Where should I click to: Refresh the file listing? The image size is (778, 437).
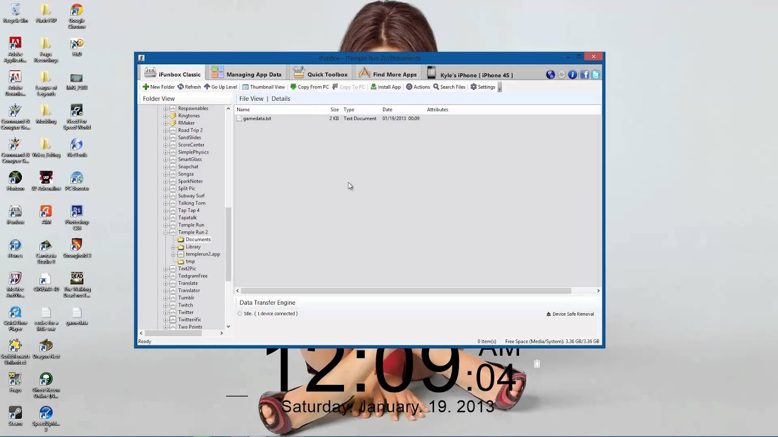pos(189,87)
